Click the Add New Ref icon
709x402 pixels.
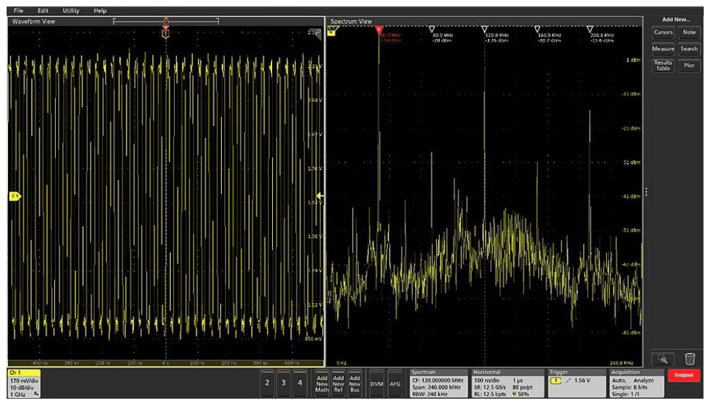pyautogui.click(x=338, y=383)
